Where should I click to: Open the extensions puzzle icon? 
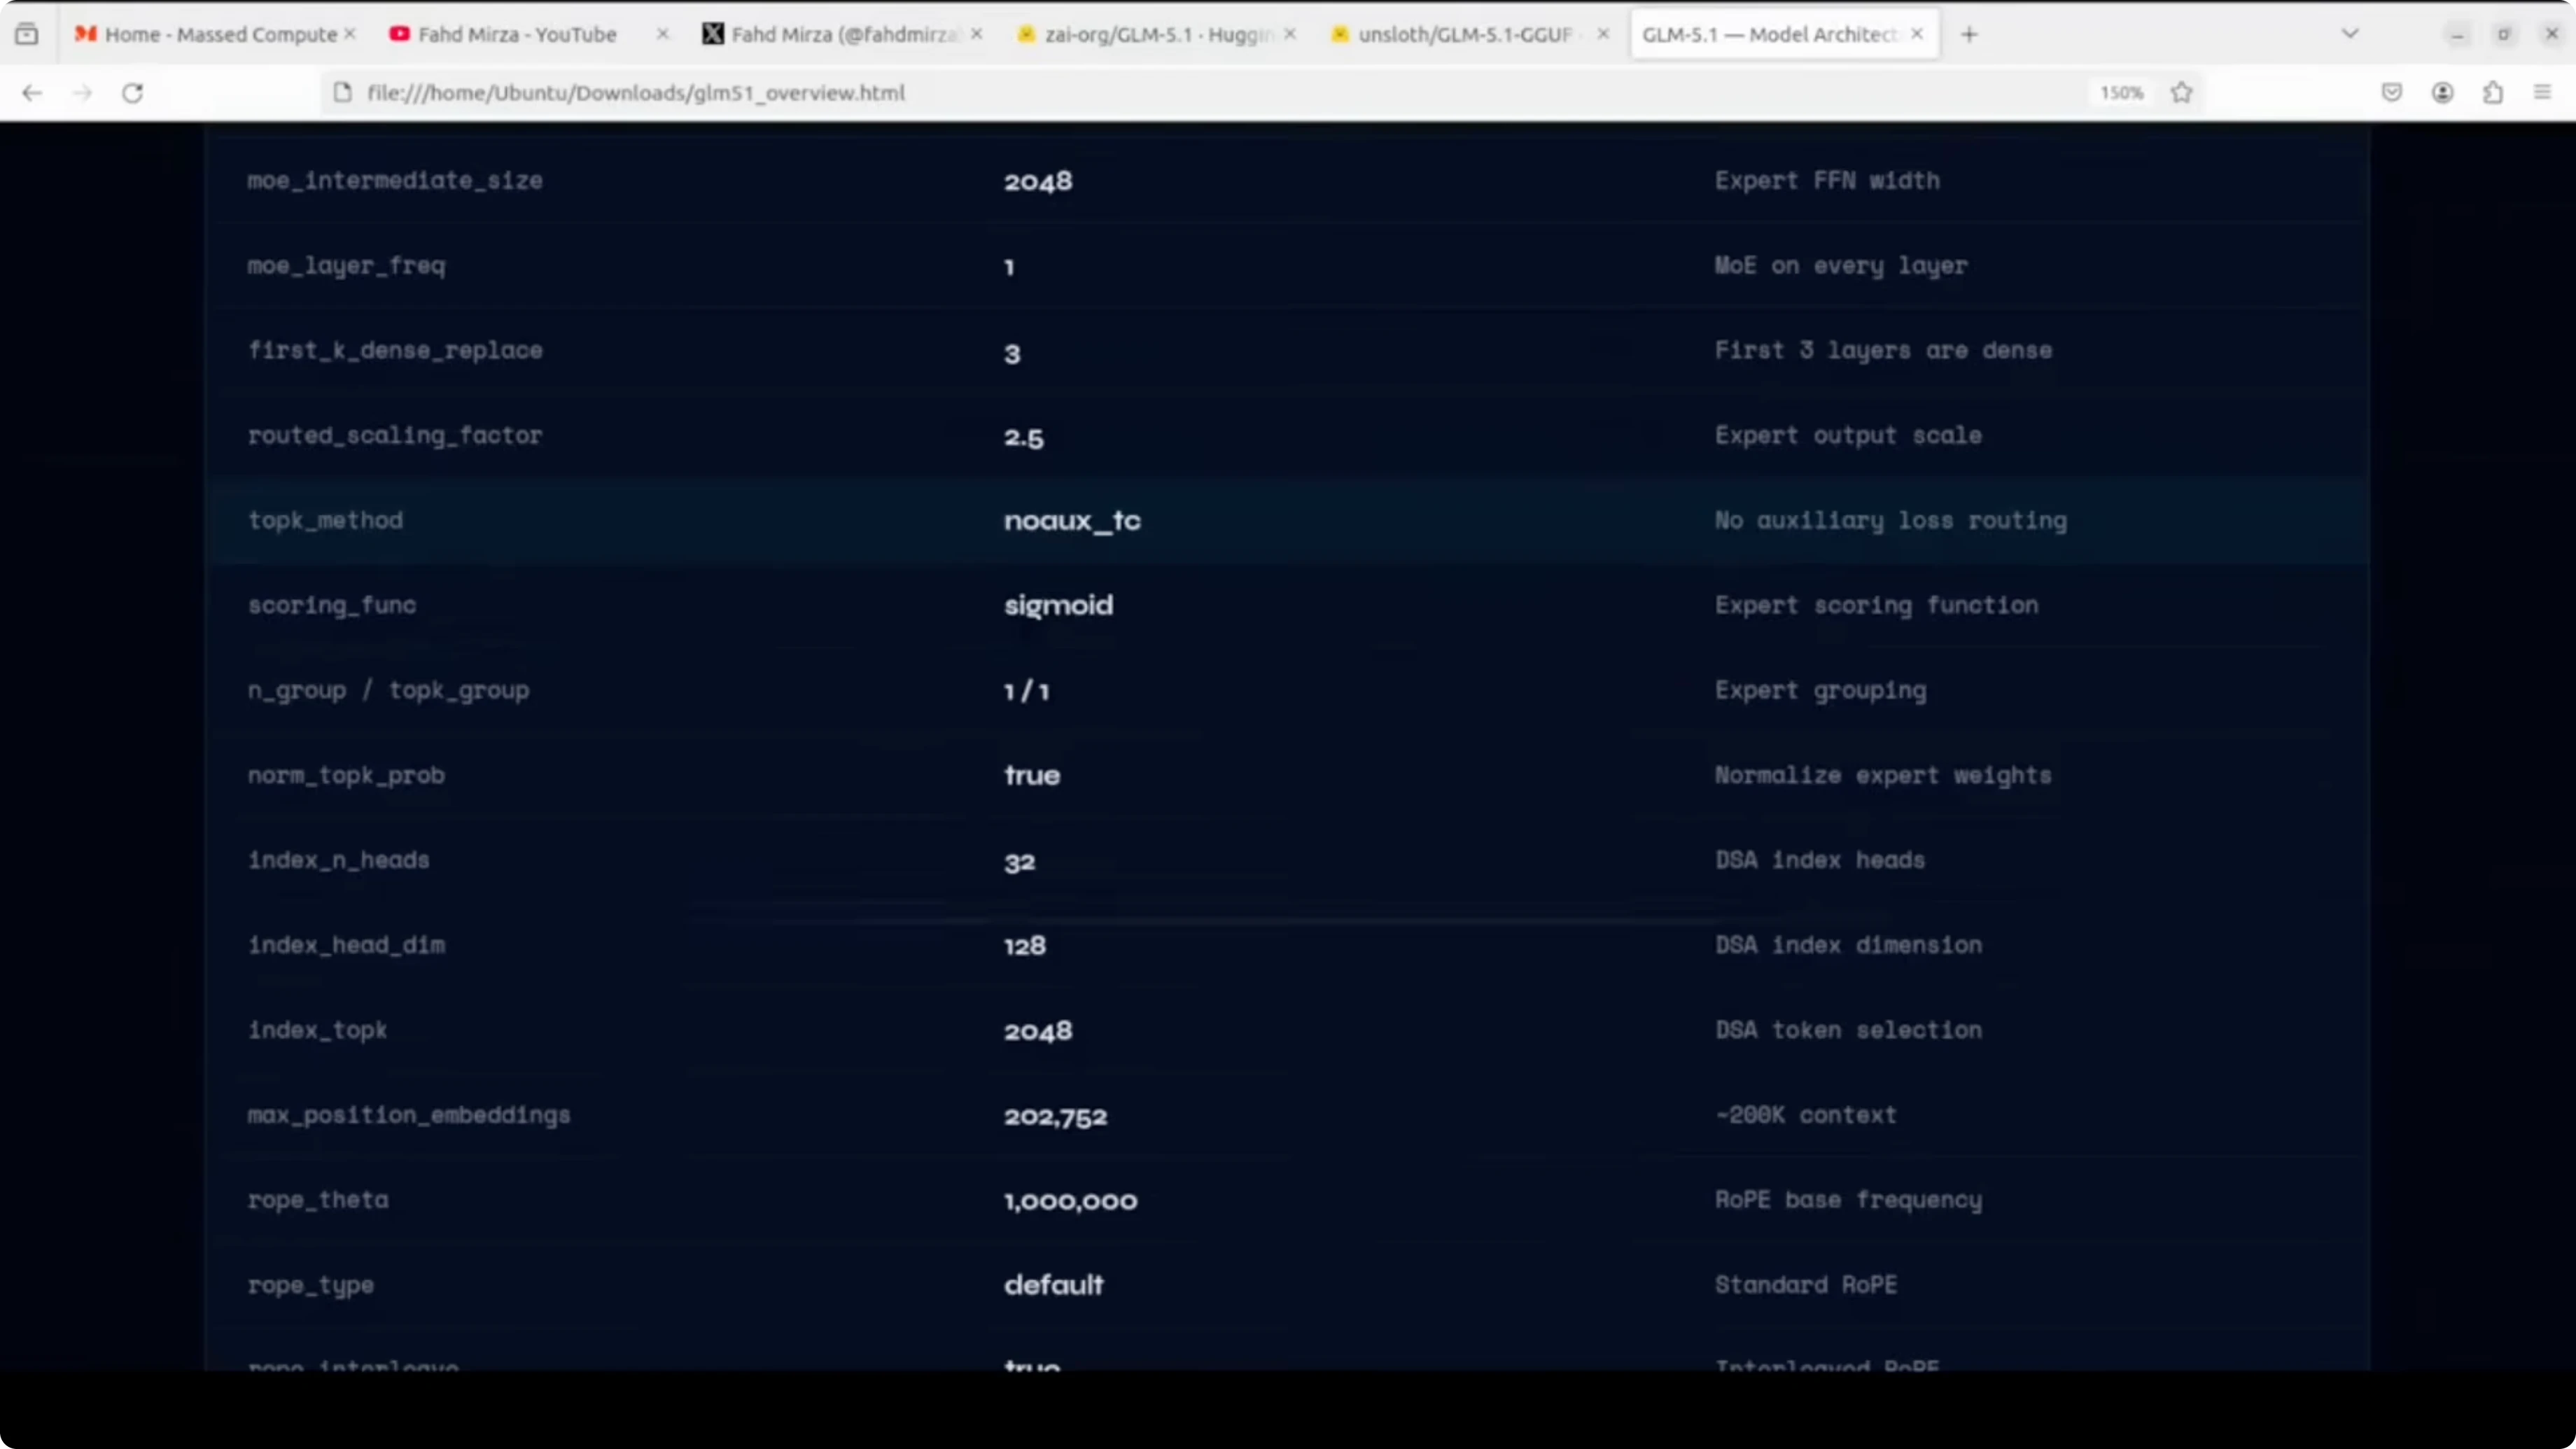tap(2493, 93)
